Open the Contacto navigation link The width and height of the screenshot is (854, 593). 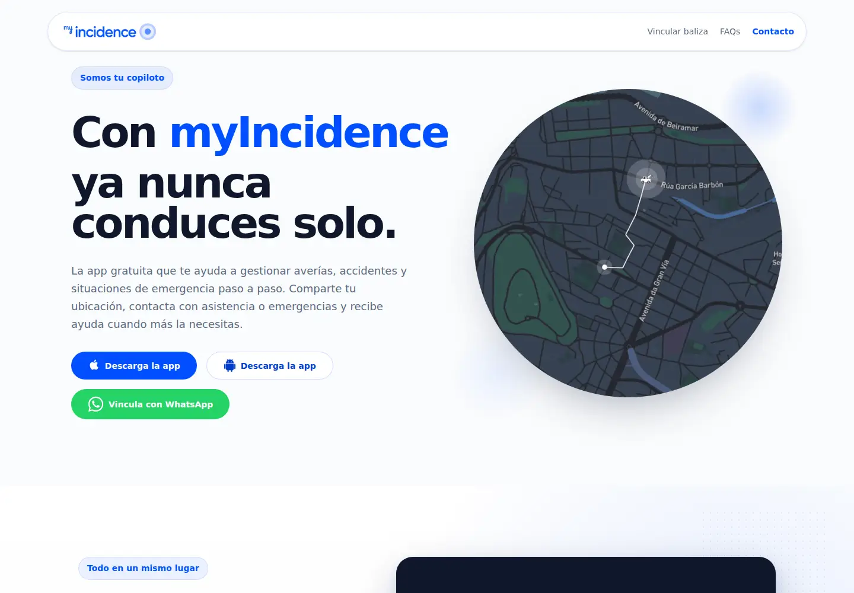(773, 31)
